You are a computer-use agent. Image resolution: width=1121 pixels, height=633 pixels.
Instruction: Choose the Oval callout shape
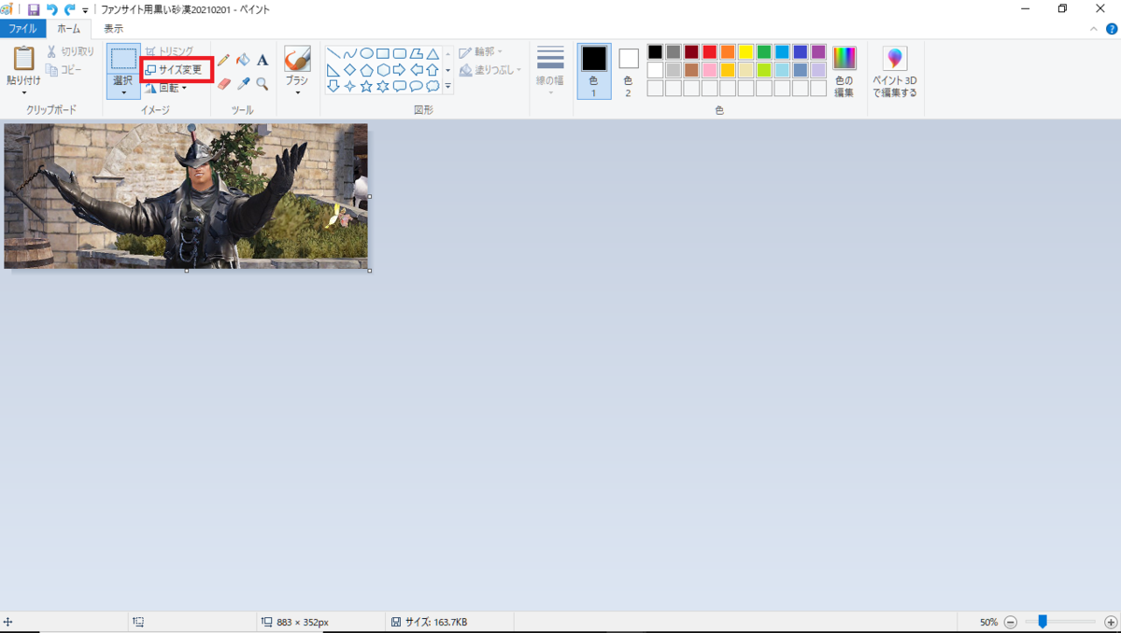click(x=417, y=87)
